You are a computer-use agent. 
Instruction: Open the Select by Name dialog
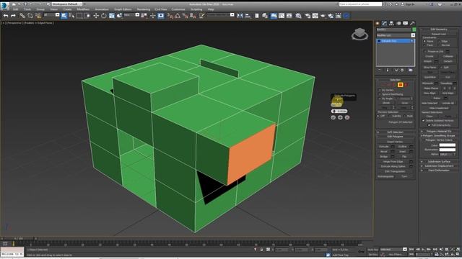tap(71, 16)
